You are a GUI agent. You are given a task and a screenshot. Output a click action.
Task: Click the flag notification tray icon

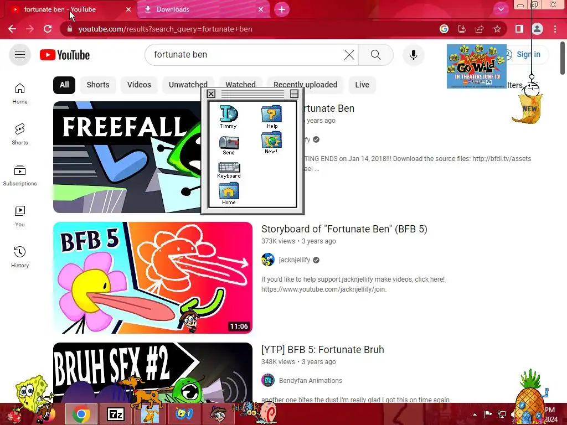[x=488, y=414]
